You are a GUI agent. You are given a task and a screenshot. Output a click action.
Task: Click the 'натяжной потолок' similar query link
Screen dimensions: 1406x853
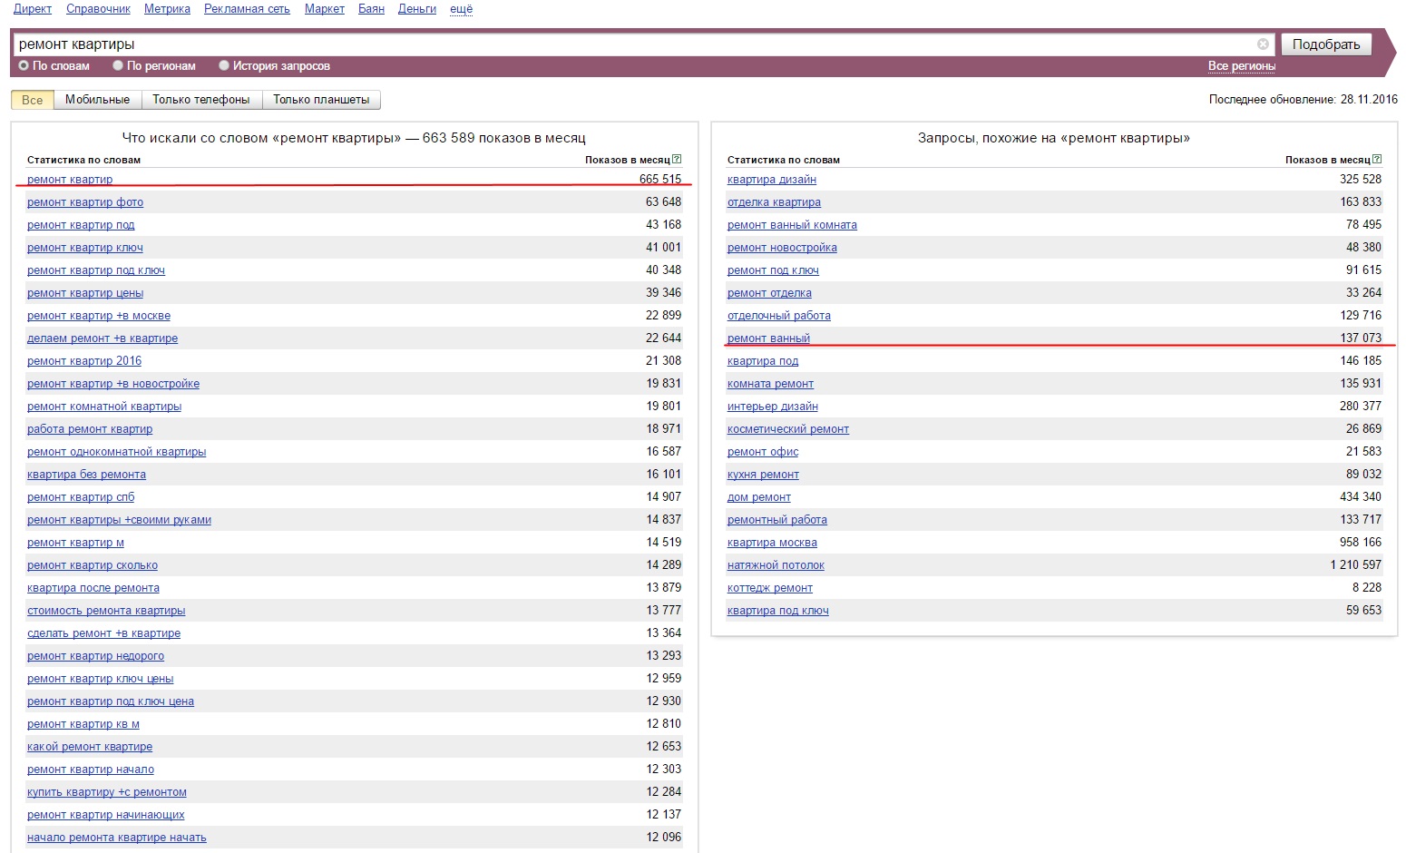point(776,565)
